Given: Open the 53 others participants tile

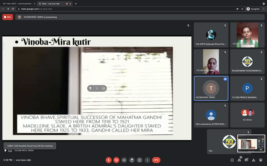Looking at the screenshot, I should (x=247, y=115).
